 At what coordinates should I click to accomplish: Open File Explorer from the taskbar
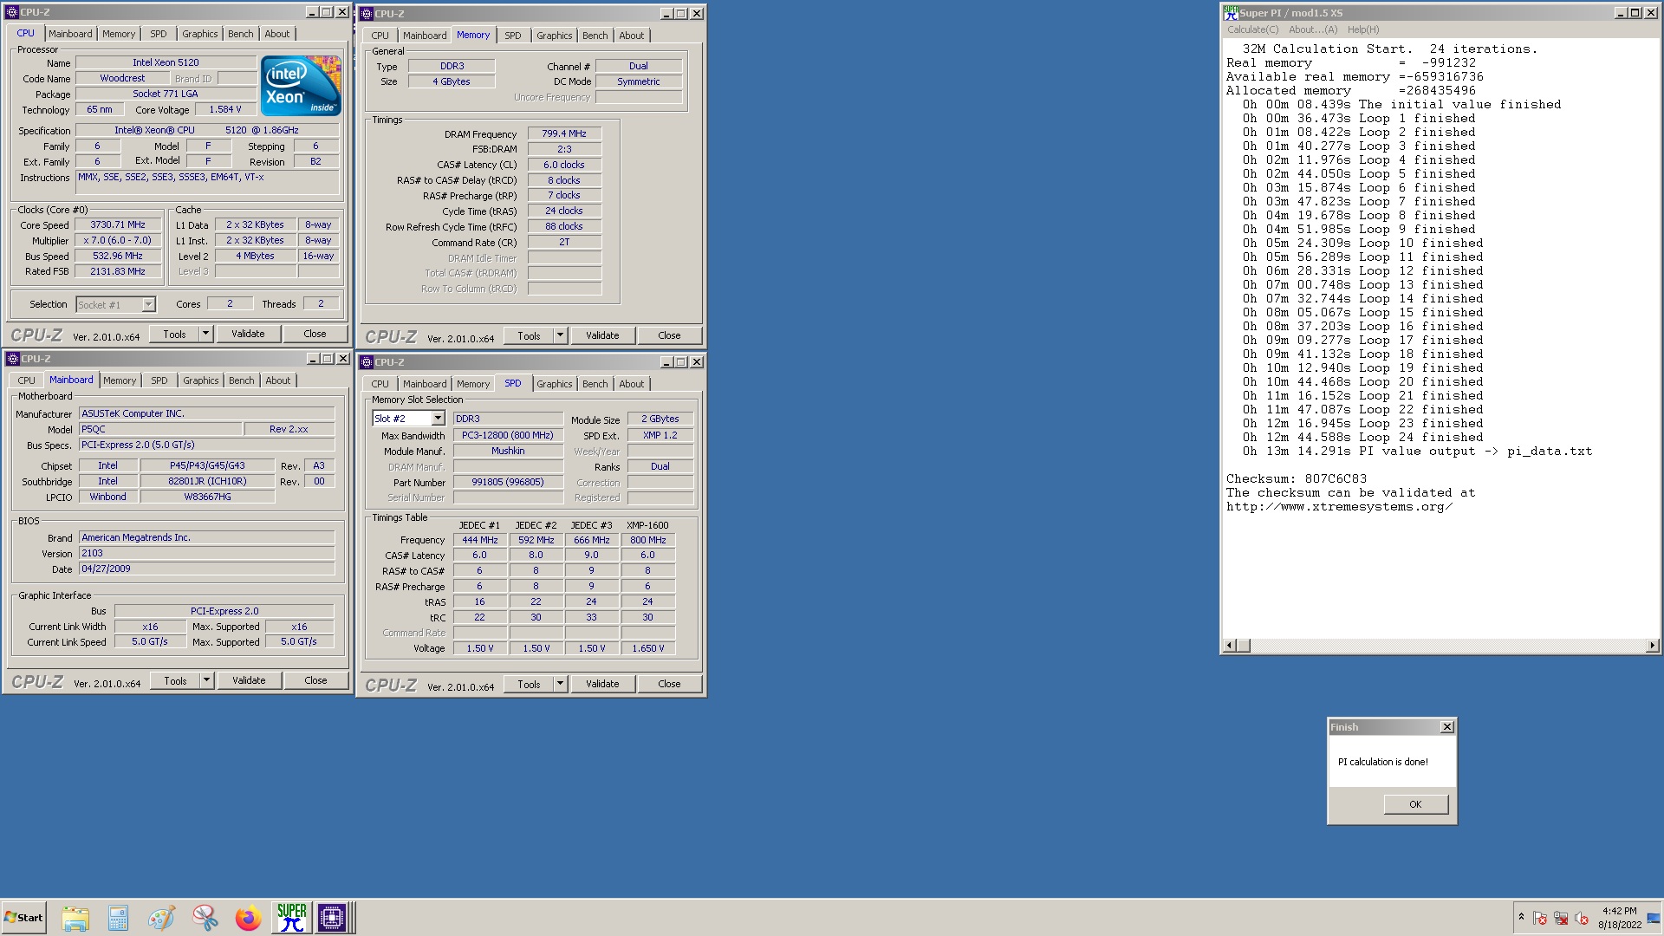tap(75, 918)
